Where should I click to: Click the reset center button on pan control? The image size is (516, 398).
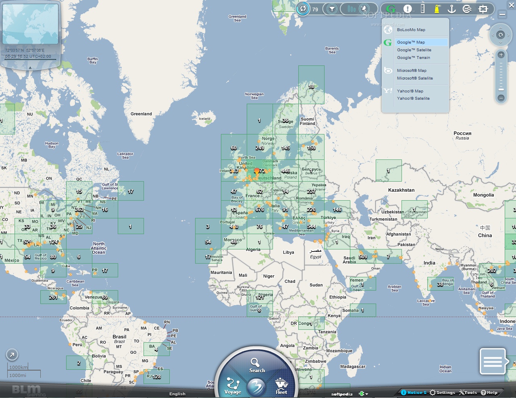click(x=501, y=35)
